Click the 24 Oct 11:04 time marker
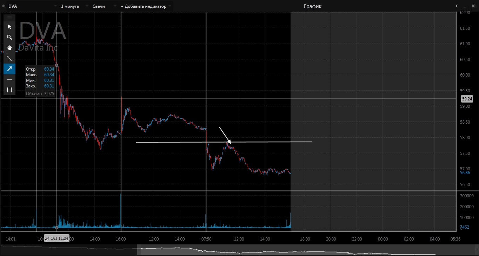Viewport: 479px width, 256px height. click(x=56, y=238)
